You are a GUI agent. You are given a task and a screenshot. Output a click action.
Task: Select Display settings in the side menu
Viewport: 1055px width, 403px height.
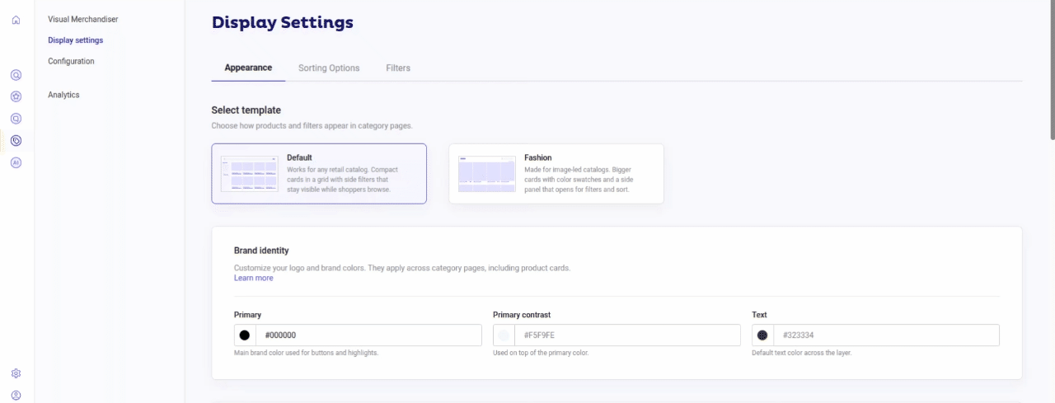(x=76, y=40)
